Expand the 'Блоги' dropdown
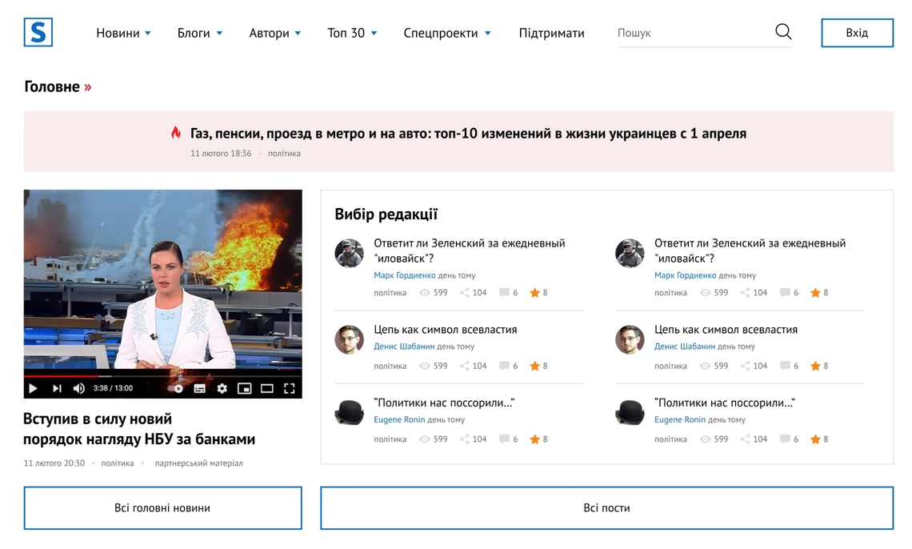912x549 pixels. point(195,33)
